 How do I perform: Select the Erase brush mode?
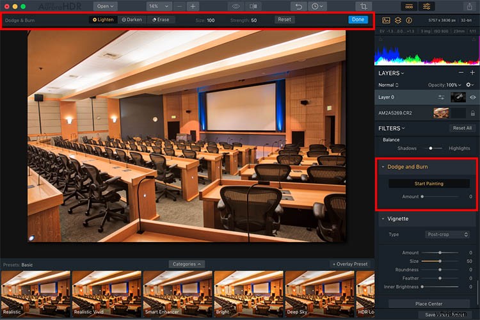coord(161,20)
